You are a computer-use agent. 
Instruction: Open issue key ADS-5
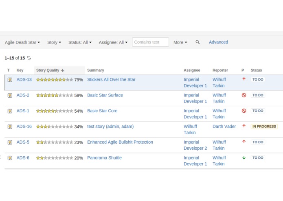pyautogui.click(x=23, y=142)
